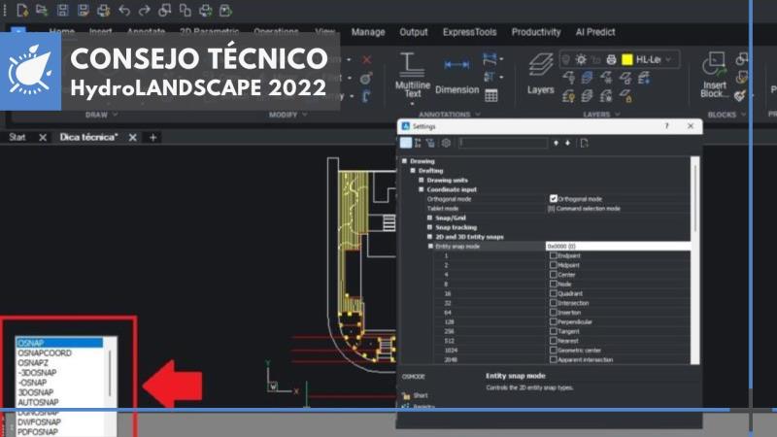
Task: Collapse the Drafting tree node
Action: pos(413,171)
